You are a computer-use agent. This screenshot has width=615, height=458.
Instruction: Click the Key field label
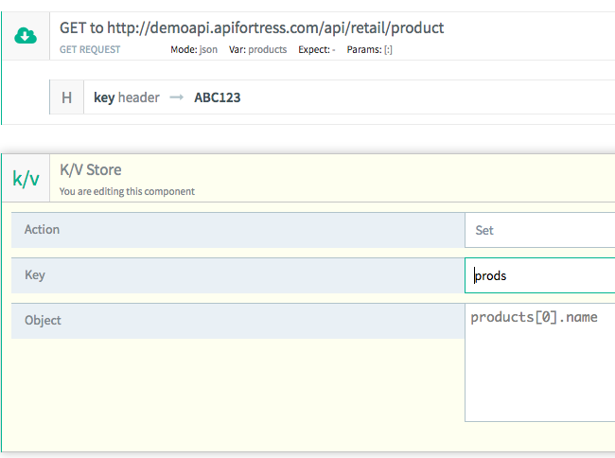point(34,275)
